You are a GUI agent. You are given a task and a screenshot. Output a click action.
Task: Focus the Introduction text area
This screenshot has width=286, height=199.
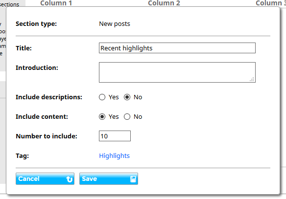177,72
